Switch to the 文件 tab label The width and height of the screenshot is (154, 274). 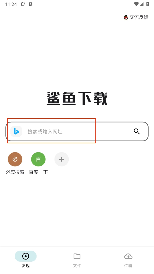tap(77, 266)
